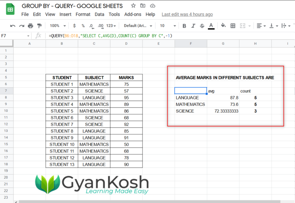295x203 pixels.
Task: Toggle italic formatting
Action: [193, 26]
